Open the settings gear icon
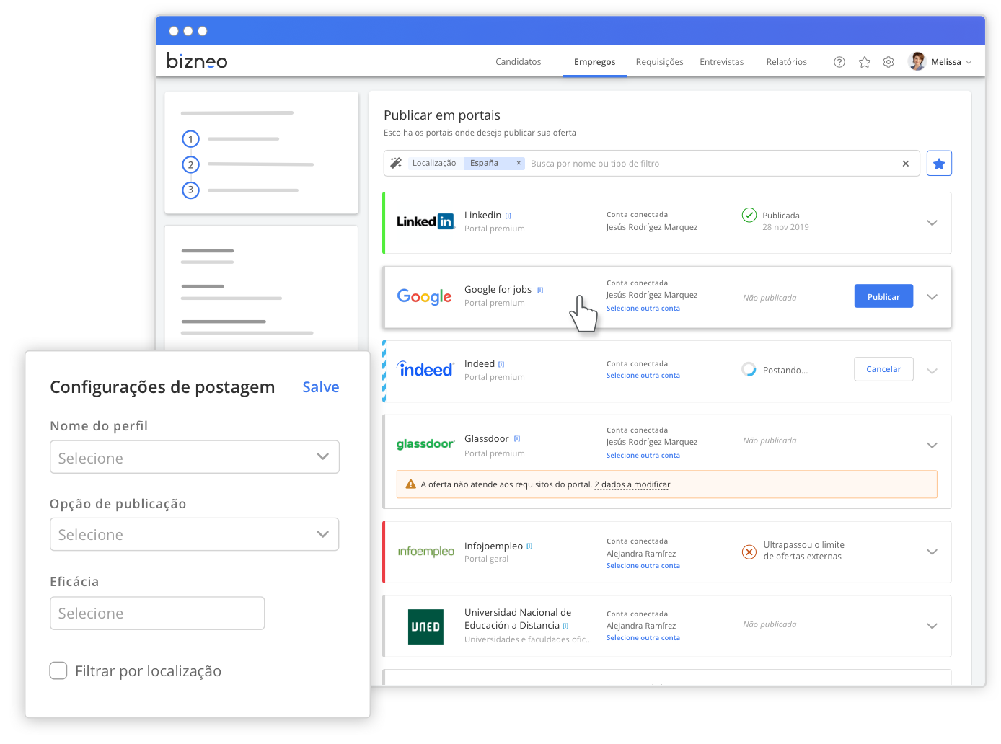 click(888, 62)
